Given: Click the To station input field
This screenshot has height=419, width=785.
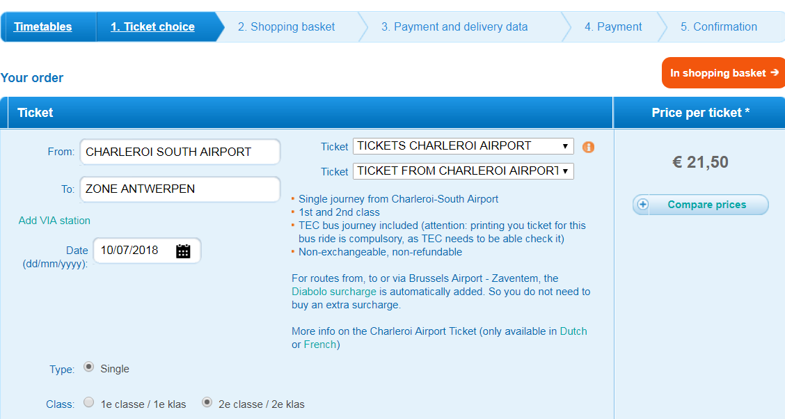Looking at the screenshot, I should click(x=180, y=189).
